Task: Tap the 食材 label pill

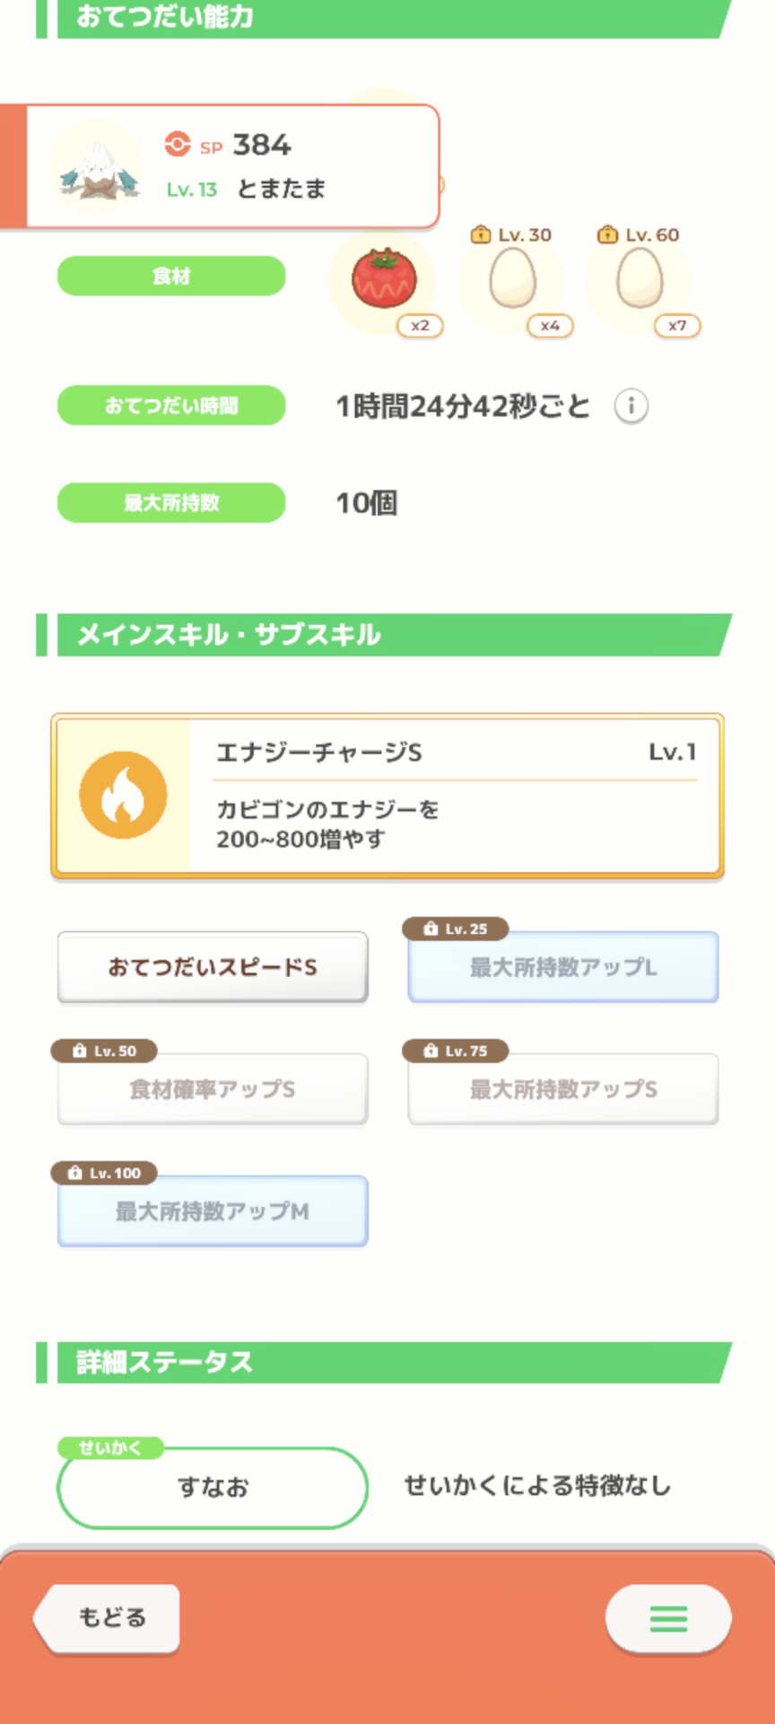Action: [x=171, y=276]
